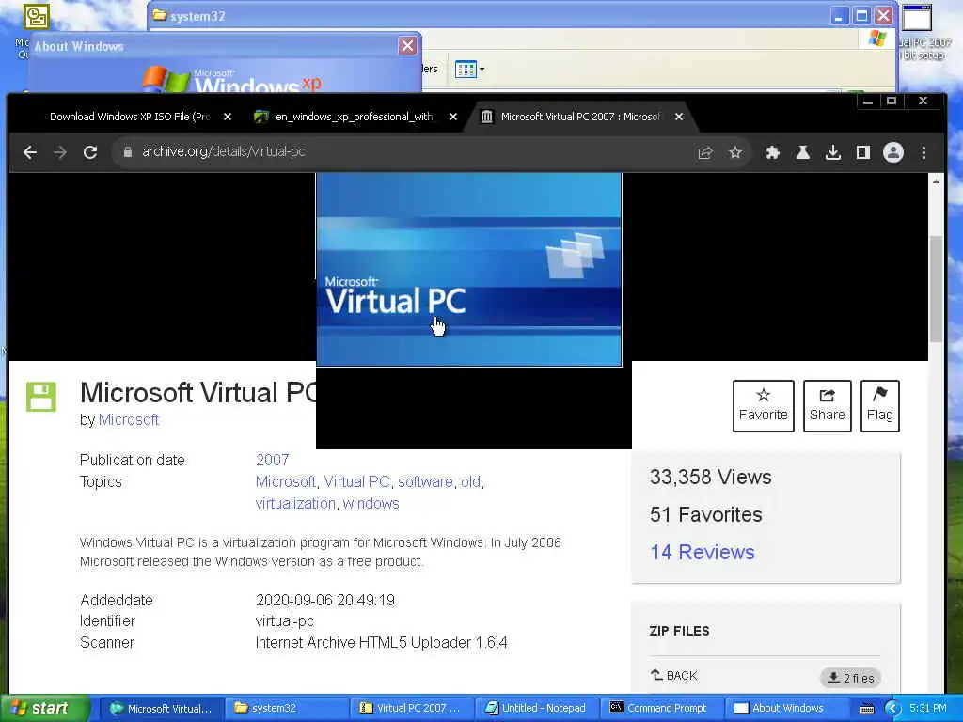963x722 pixels.
Task: Open the old topic link
Action: tap(470, 482)
